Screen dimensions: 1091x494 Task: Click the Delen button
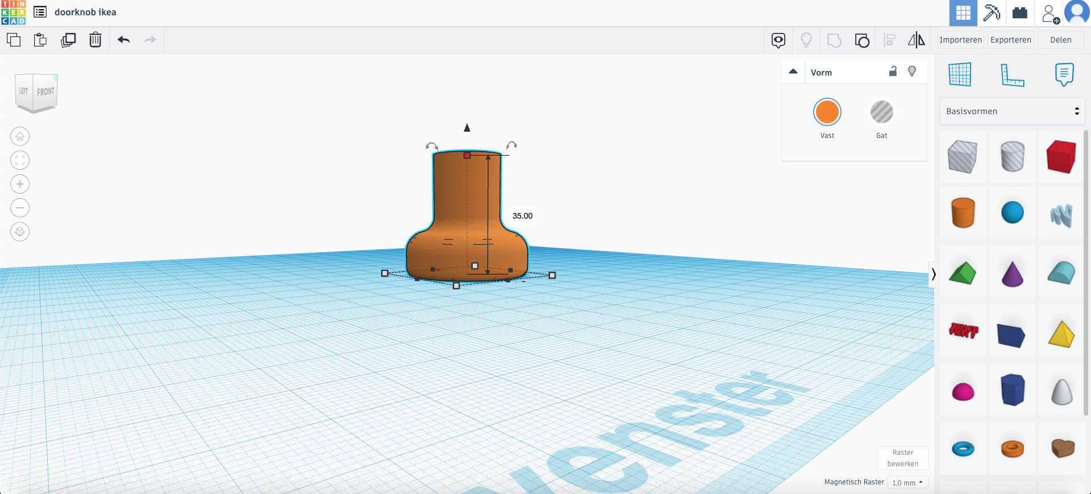click(x=1060, y=40)
